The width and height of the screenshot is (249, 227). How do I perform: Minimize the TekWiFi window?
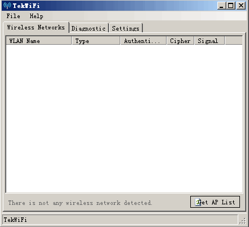pyautogui.click(x=221, y=6)
